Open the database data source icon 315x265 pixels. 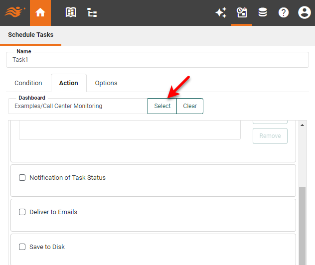pos(263,13)
